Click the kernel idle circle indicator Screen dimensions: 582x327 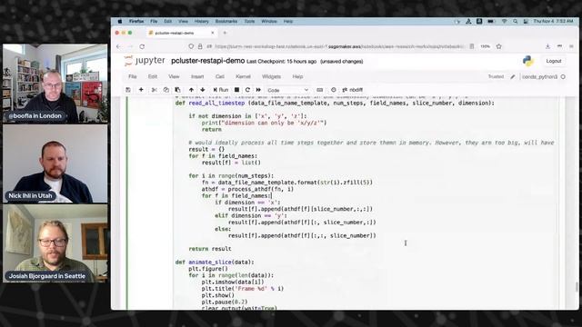pos(563,76)
